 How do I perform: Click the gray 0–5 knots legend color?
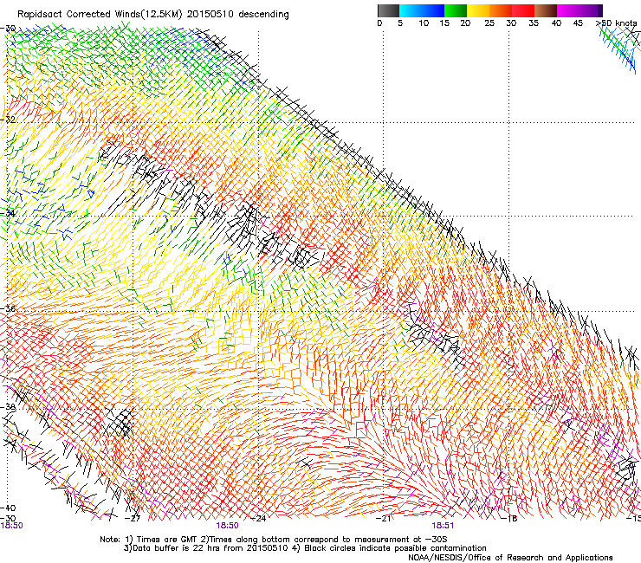pos(388,10)
